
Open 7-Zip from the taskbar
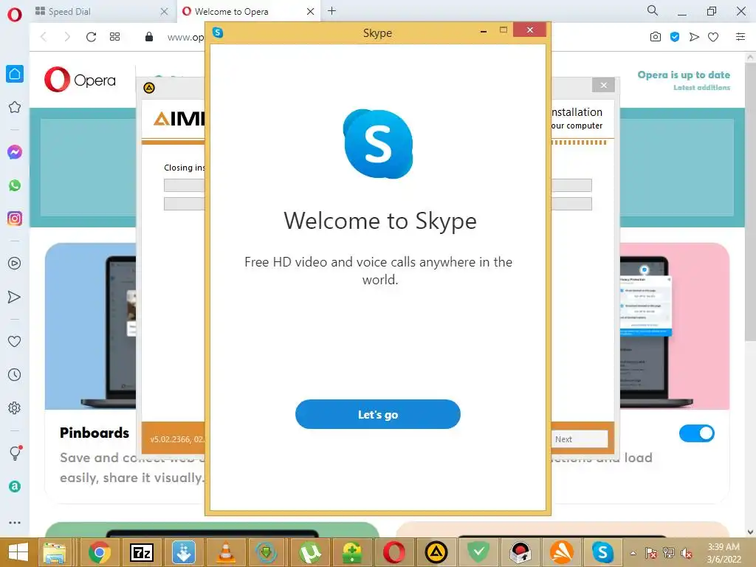pos(141,552)
